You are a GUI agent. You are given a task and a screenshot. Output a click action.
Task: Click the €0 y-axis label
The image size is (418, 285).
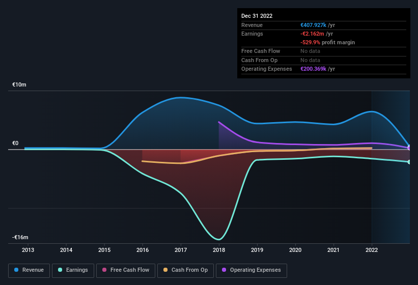[x=15, y=144]
